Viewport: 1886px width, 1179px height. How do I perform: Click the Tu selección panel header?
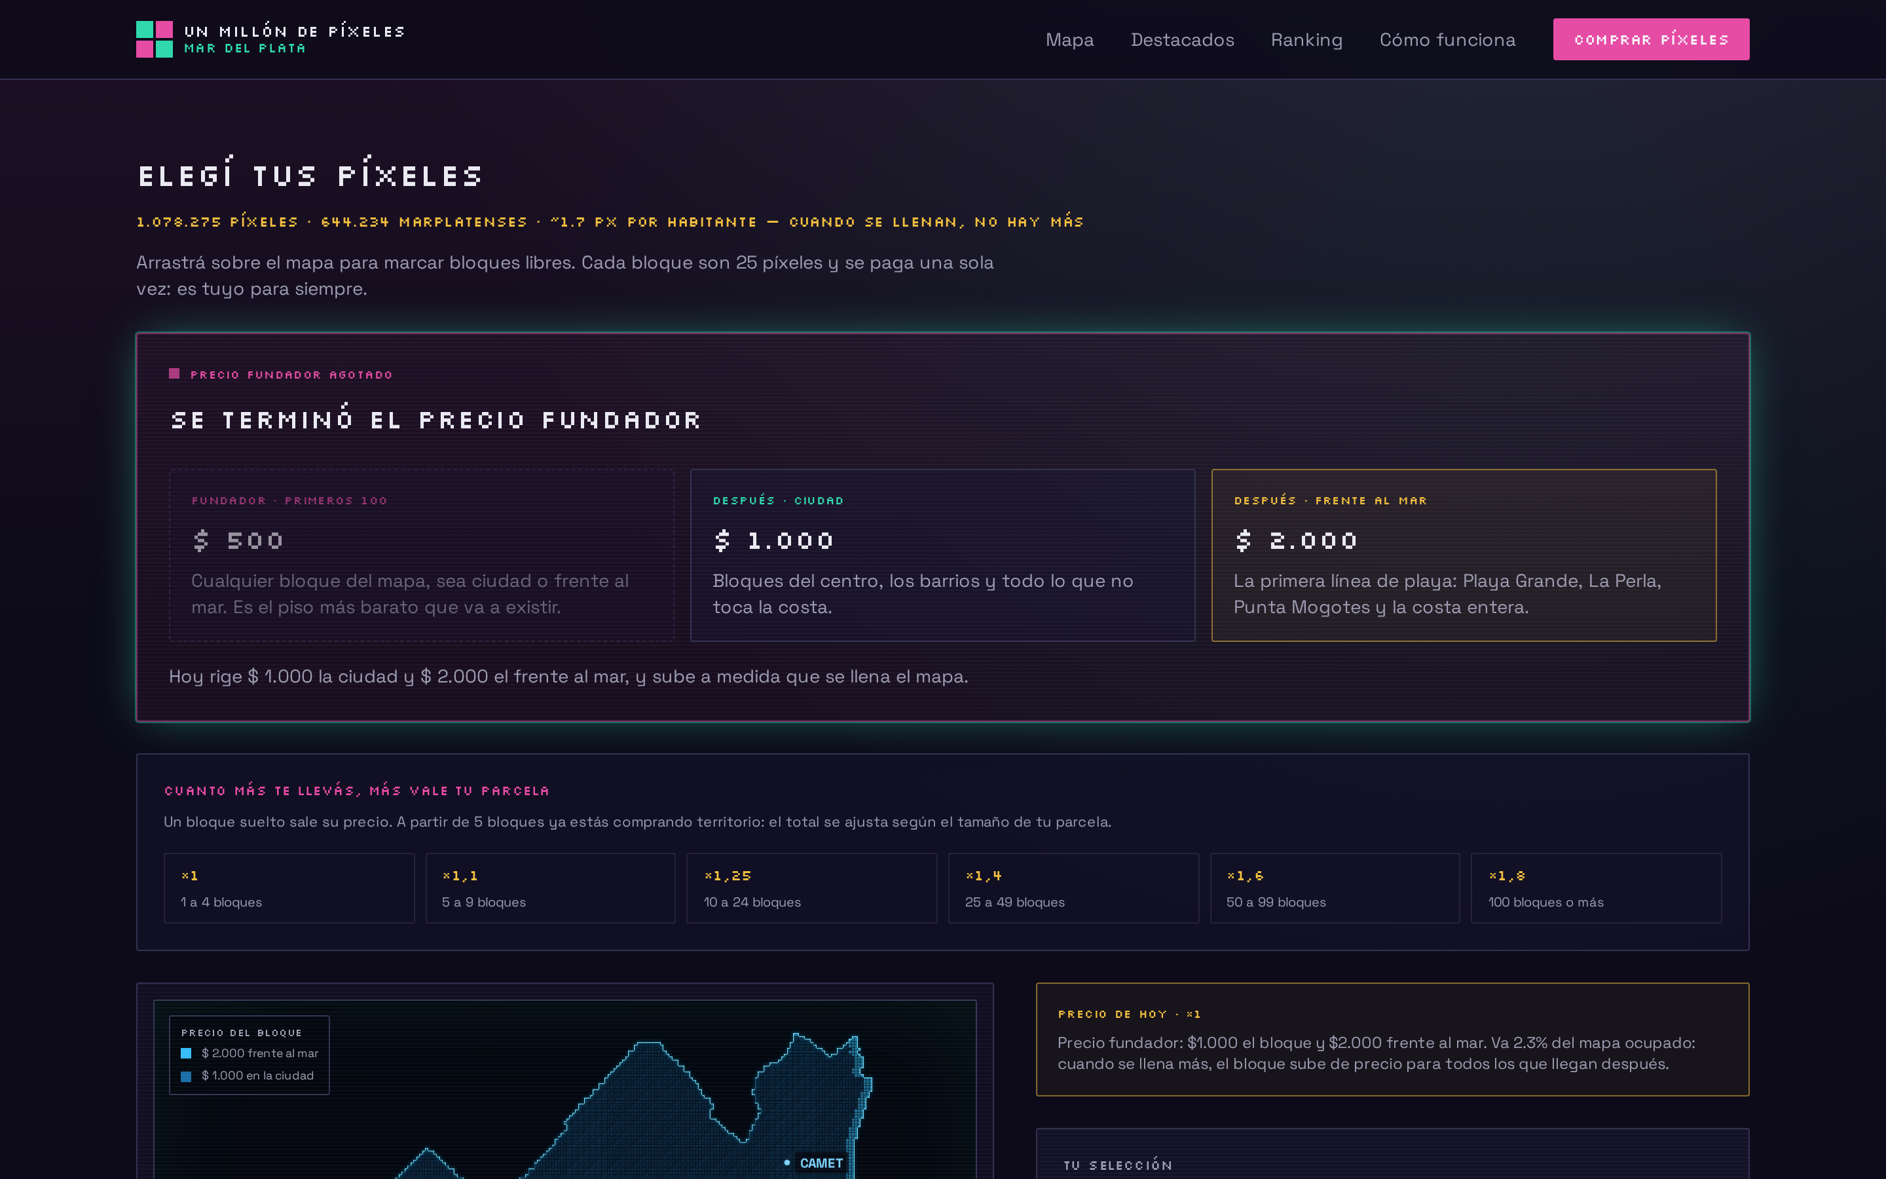coord(1119,1165)
